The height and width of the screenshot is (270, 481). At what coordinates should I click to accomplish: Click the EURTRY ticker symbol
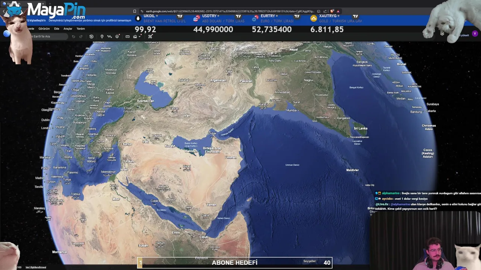pos(268,16)
